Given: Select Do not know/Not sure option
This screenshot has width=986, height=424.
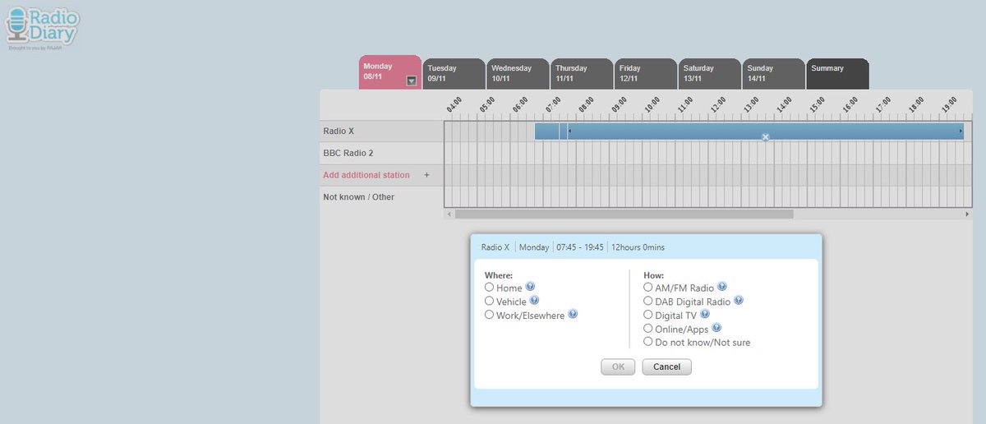Looking at the screenshot, I should pos(648,342).
